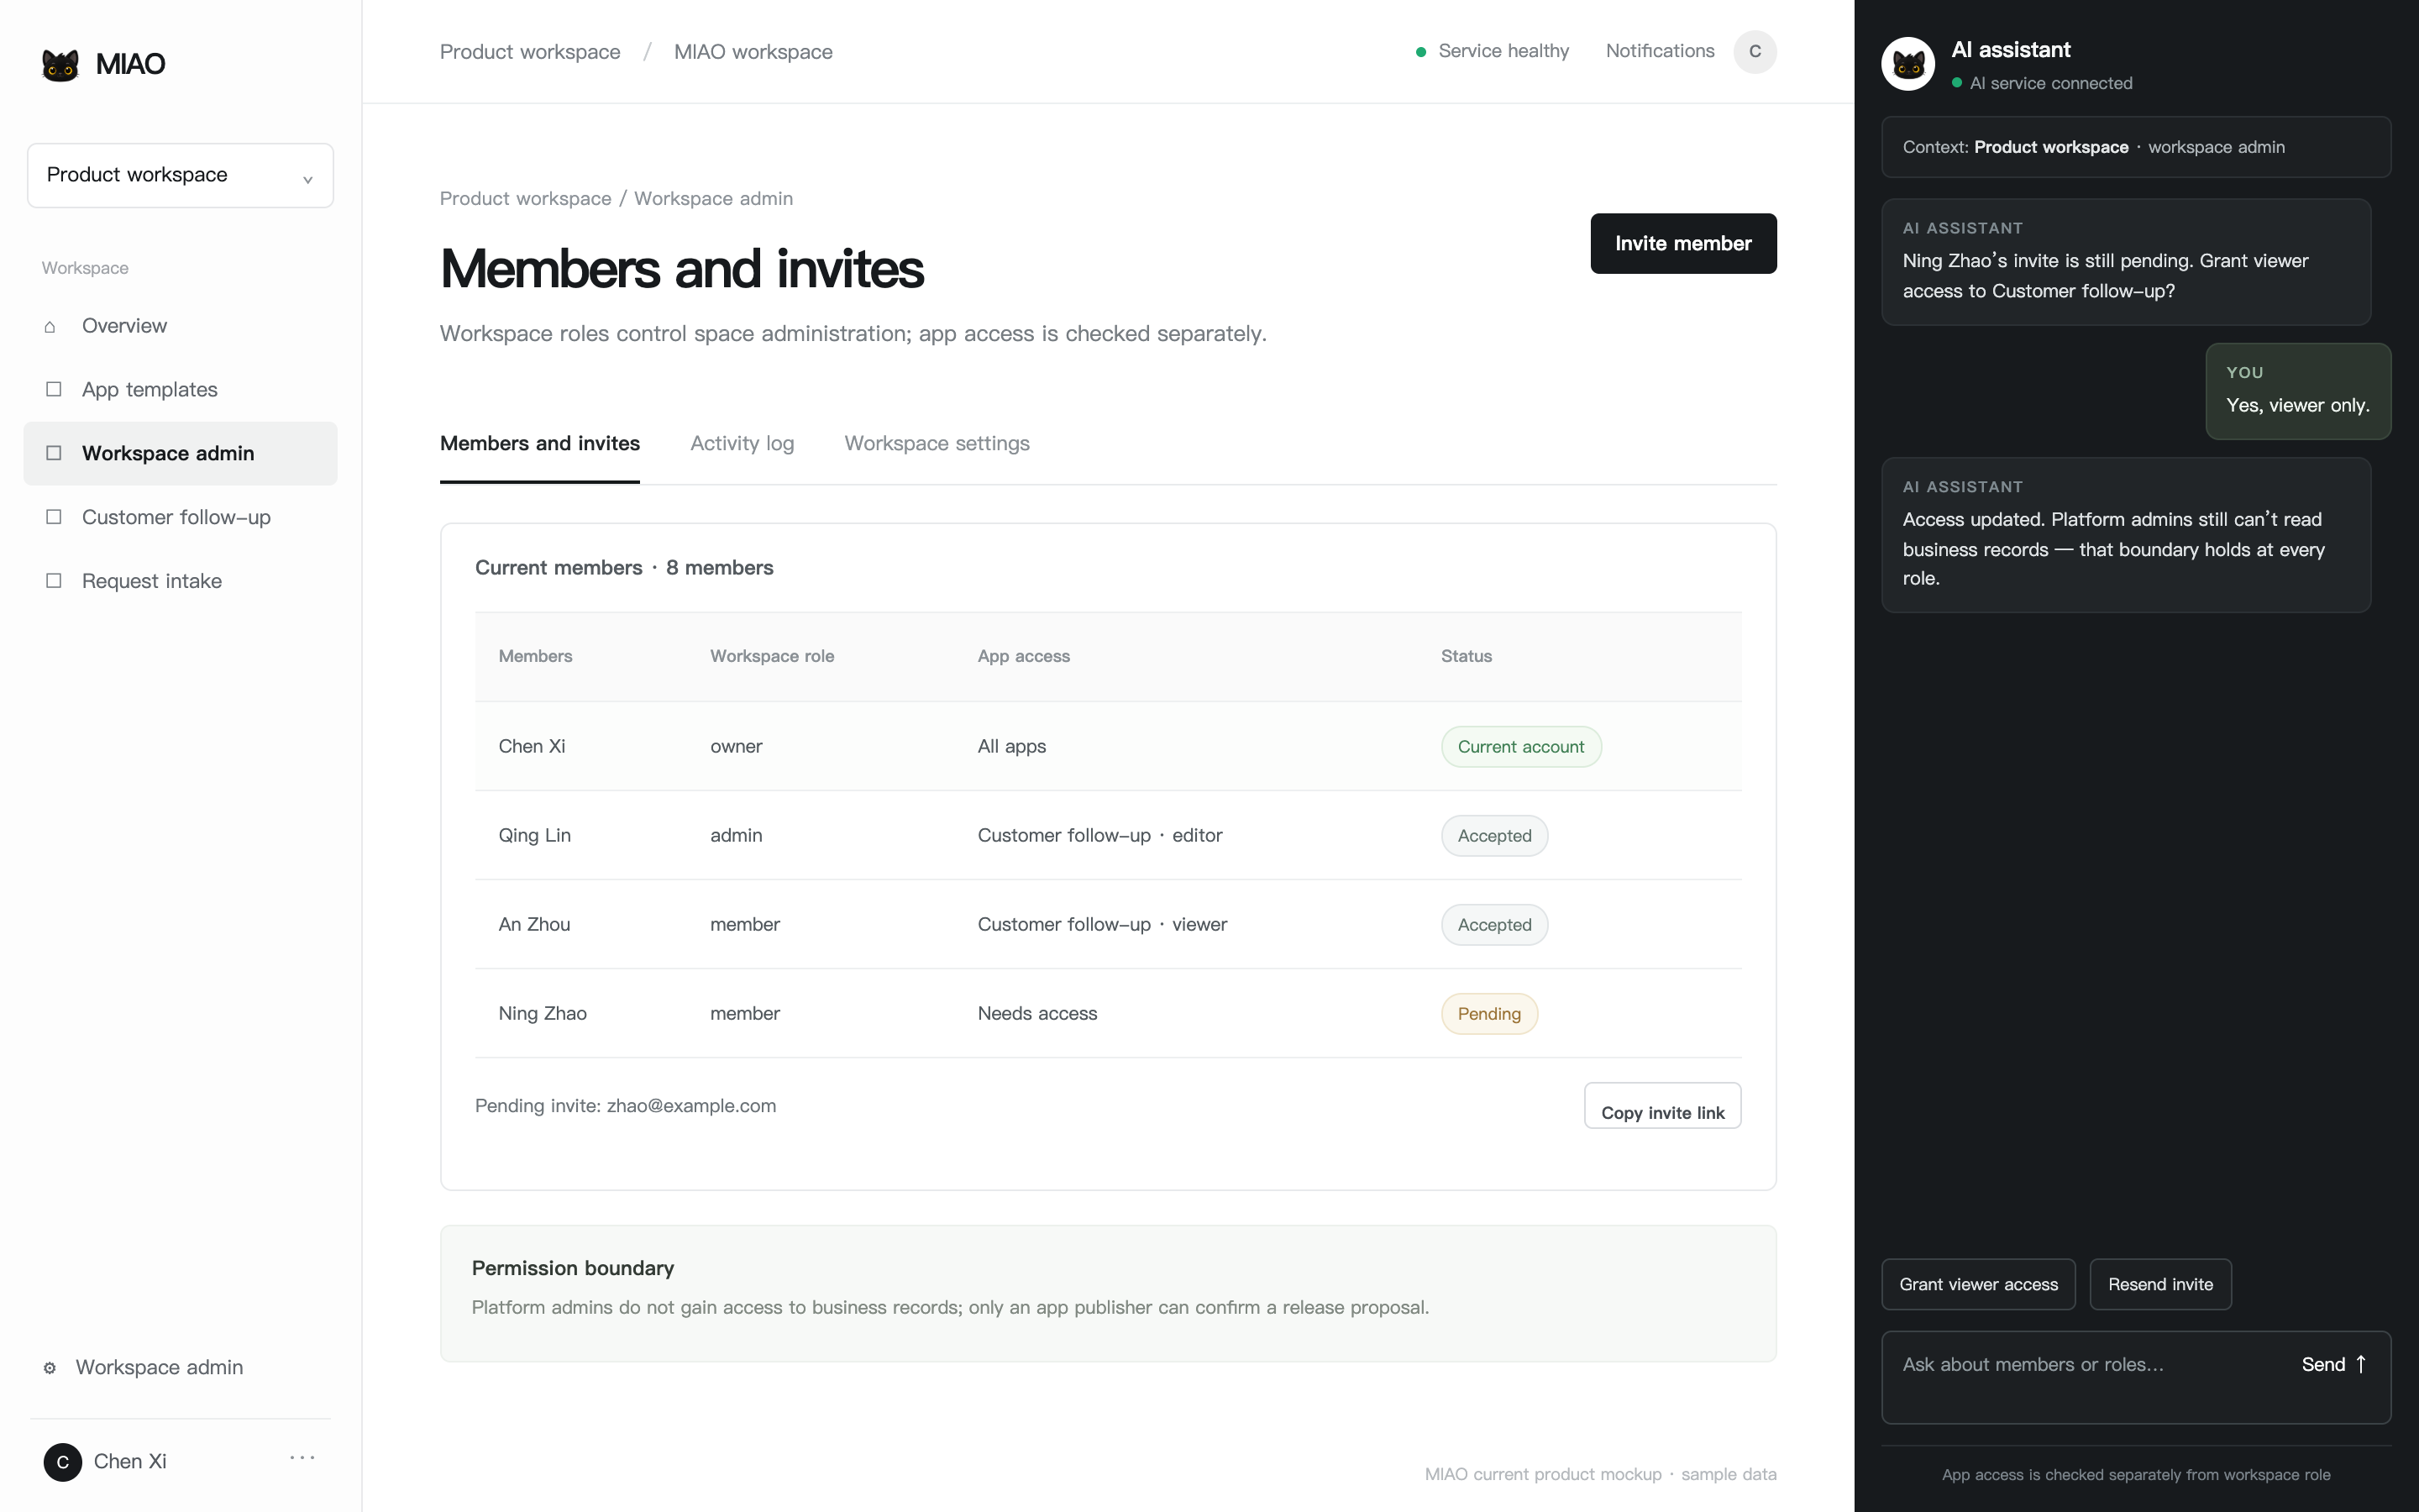
Task: Click the MIAO cat logo in sidebar
Action: click(x=61, y=64)
